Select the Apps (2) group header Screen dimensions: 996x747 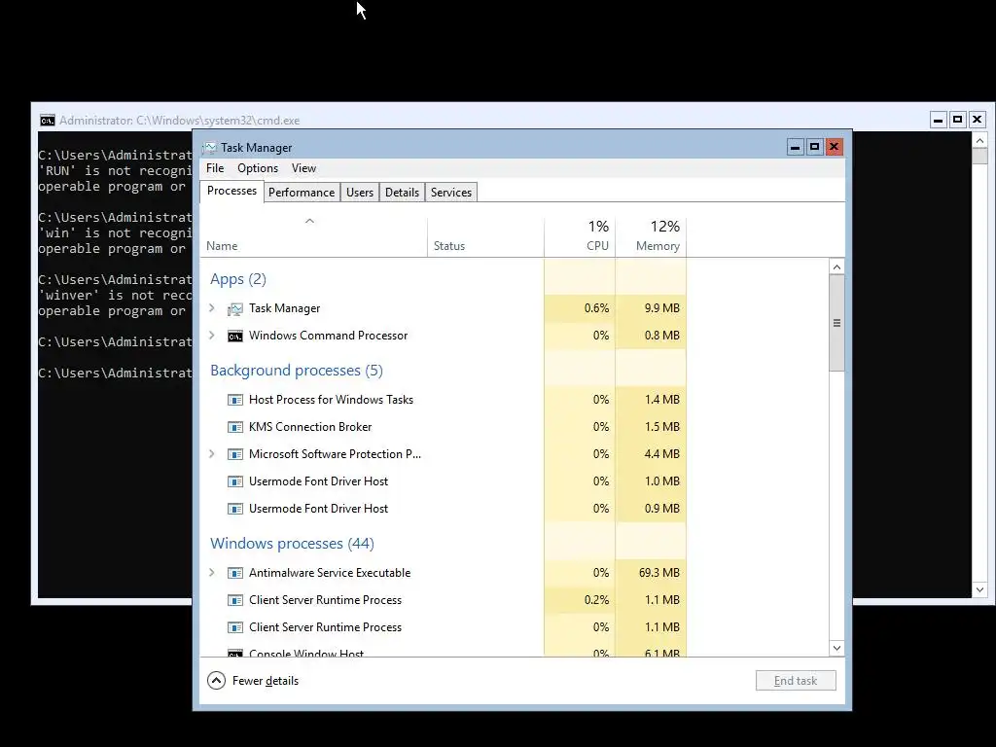point(238,279)
